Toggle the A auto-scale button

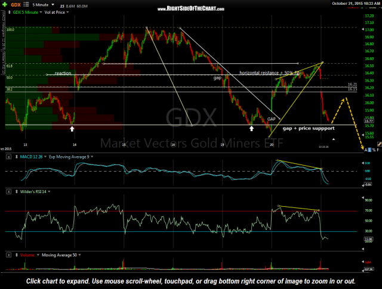click(x=366, y=150)
